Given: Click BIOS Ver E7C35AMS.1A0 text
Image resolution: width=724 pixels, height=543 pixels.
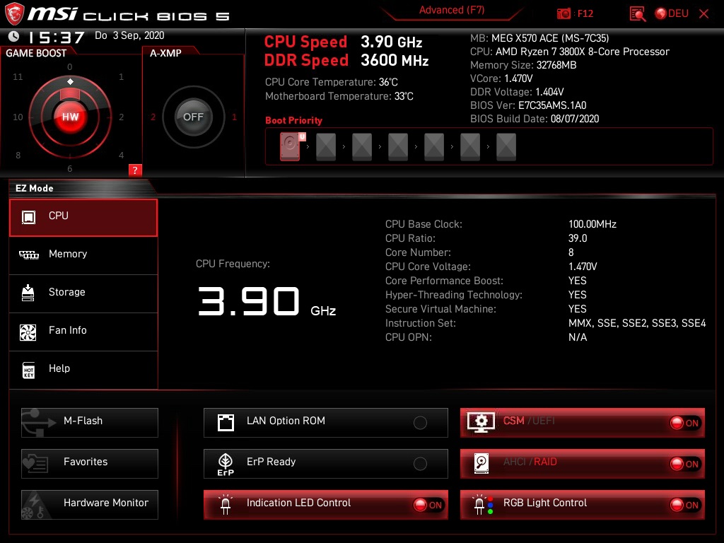Looking at the screenshot, I should (x=528, y=105).
